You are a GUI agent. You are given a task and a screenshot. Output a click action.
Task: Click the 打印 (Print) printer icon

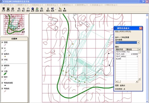[13, 10]
